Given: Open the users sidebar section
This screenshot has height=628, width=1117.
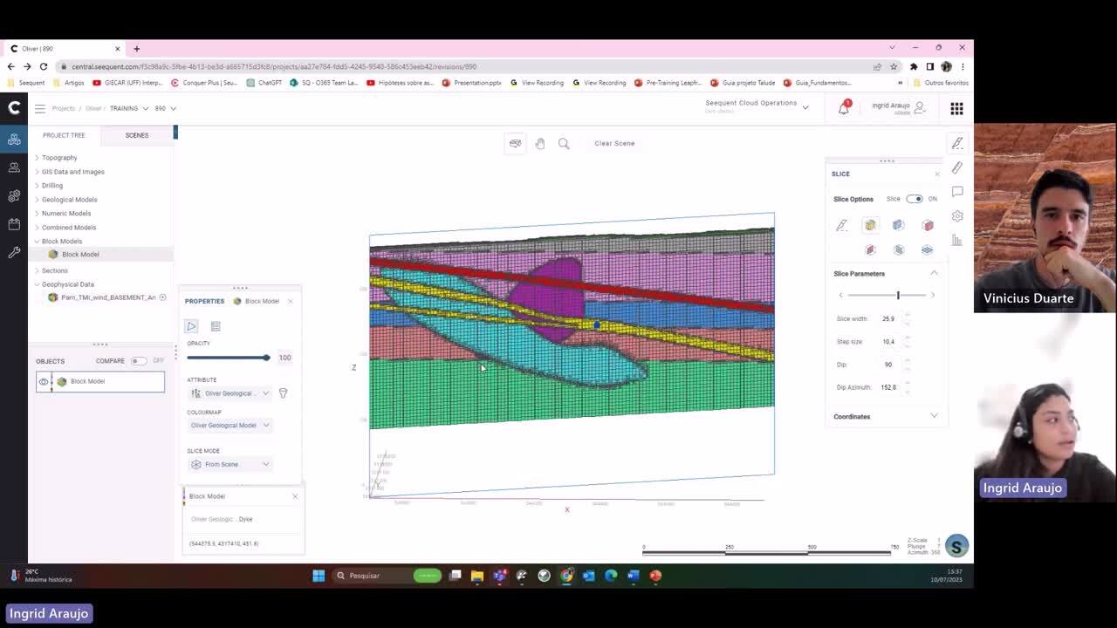Looking at the screenshot, I should click(14, 167).
